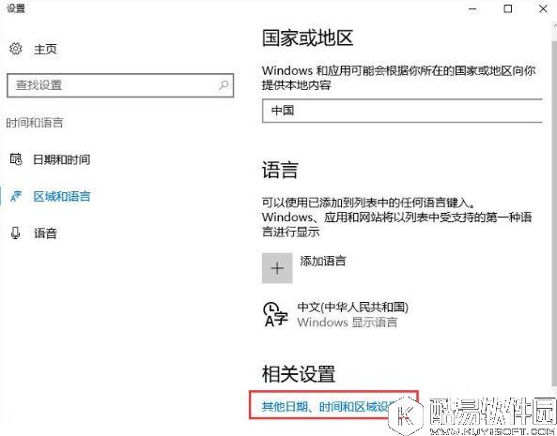Click the plus icon to add language
Image resolution: width=557 pixels, height=436 pixels.
(277, 268)
